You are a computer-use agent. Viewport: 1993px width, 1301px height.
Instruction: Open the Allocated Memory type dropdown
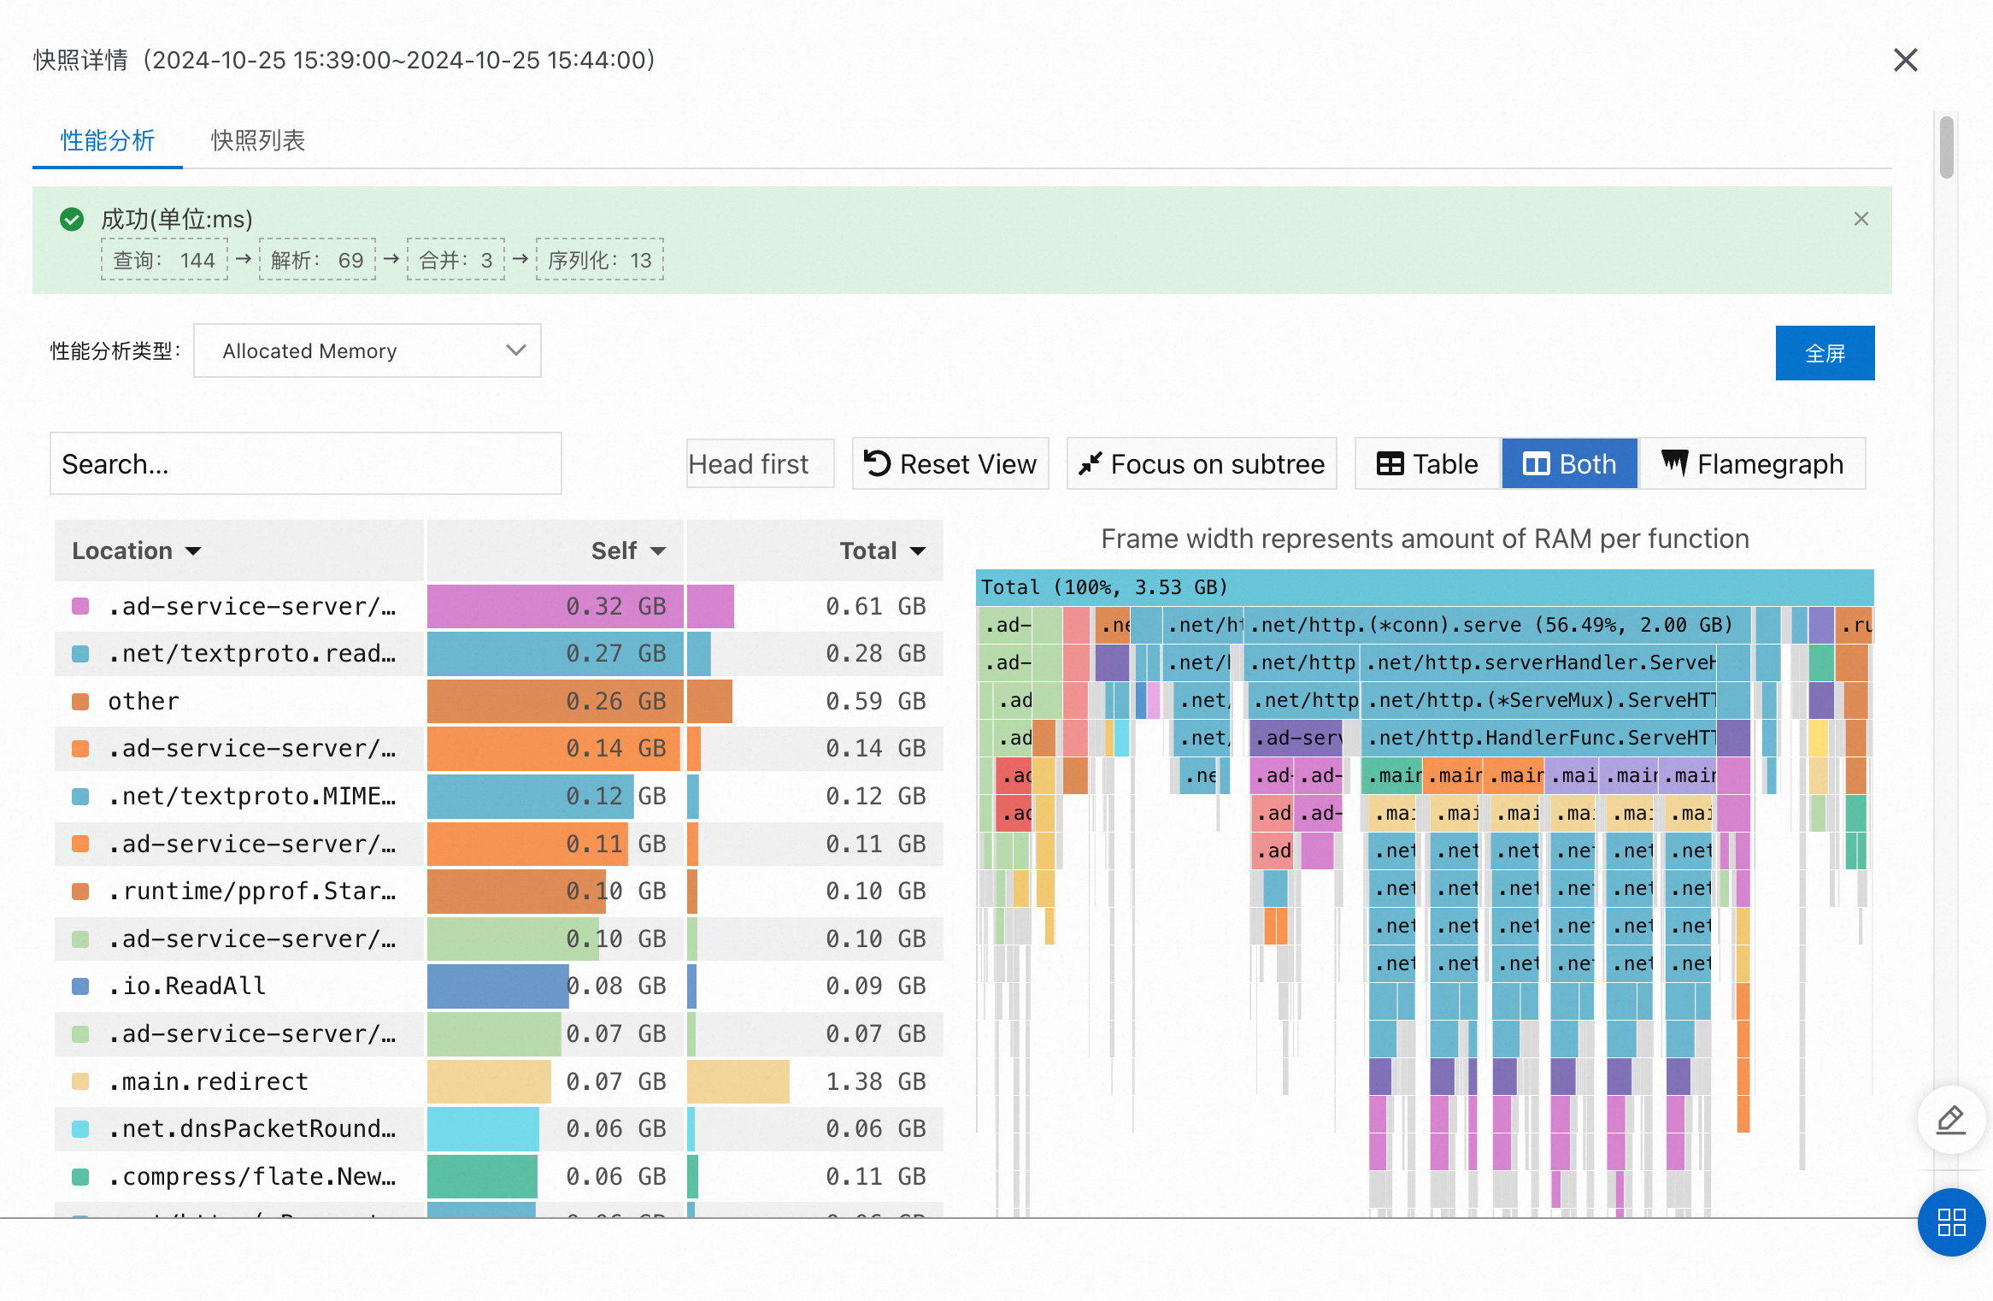367,350
